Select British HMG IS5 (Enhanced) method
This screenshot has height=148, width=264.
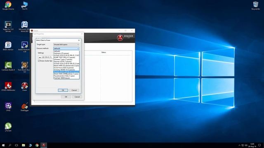click(x=66, y=66)
